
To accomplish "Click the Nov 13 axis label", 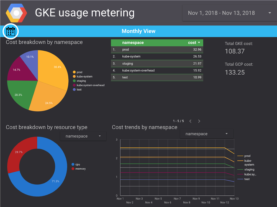I will pos(234,199).
